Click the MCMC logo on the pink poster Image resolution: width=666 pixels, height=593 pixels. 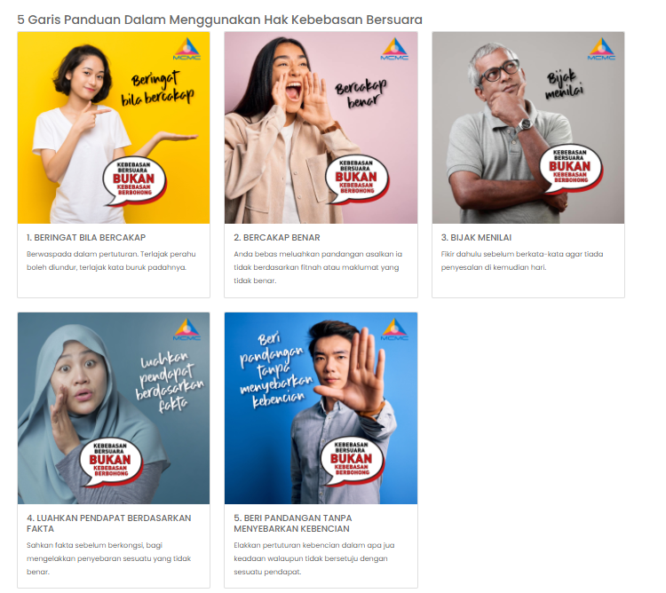tap(394, 49)
